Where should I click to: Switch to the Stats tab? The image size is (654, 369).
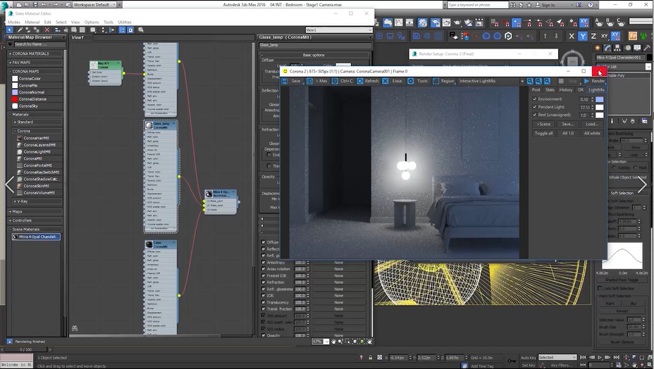pos(550,90)
